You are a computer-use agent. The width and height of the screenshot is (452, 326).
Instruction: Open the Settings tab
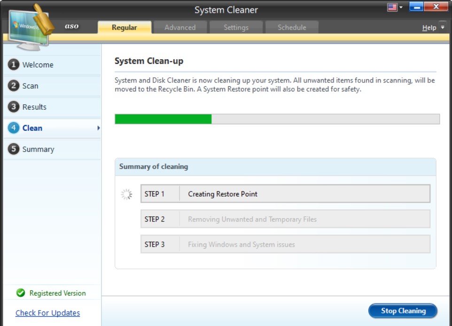click(x=237, y=27)
